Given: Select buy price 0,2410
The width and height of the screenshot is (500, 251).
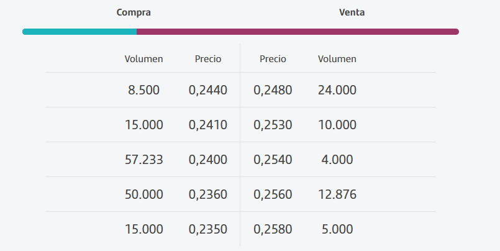Looking at the screenshot, I should 208,125.
